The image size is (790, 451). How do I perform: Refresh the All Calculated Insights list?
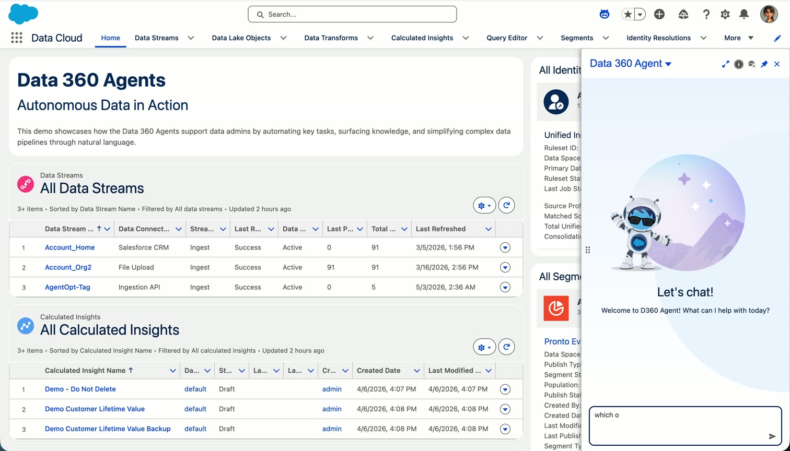(506, 347)
